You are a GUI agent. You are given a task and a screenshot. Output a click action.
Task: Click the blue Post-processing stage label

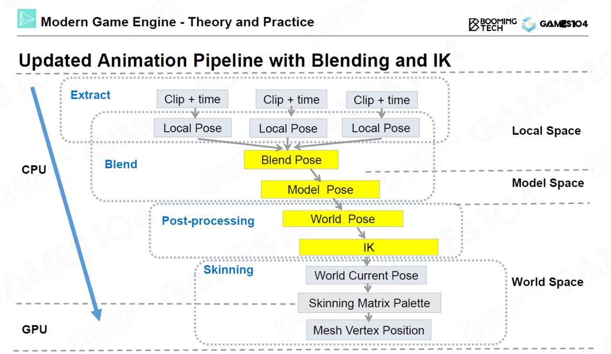[208, 221]
